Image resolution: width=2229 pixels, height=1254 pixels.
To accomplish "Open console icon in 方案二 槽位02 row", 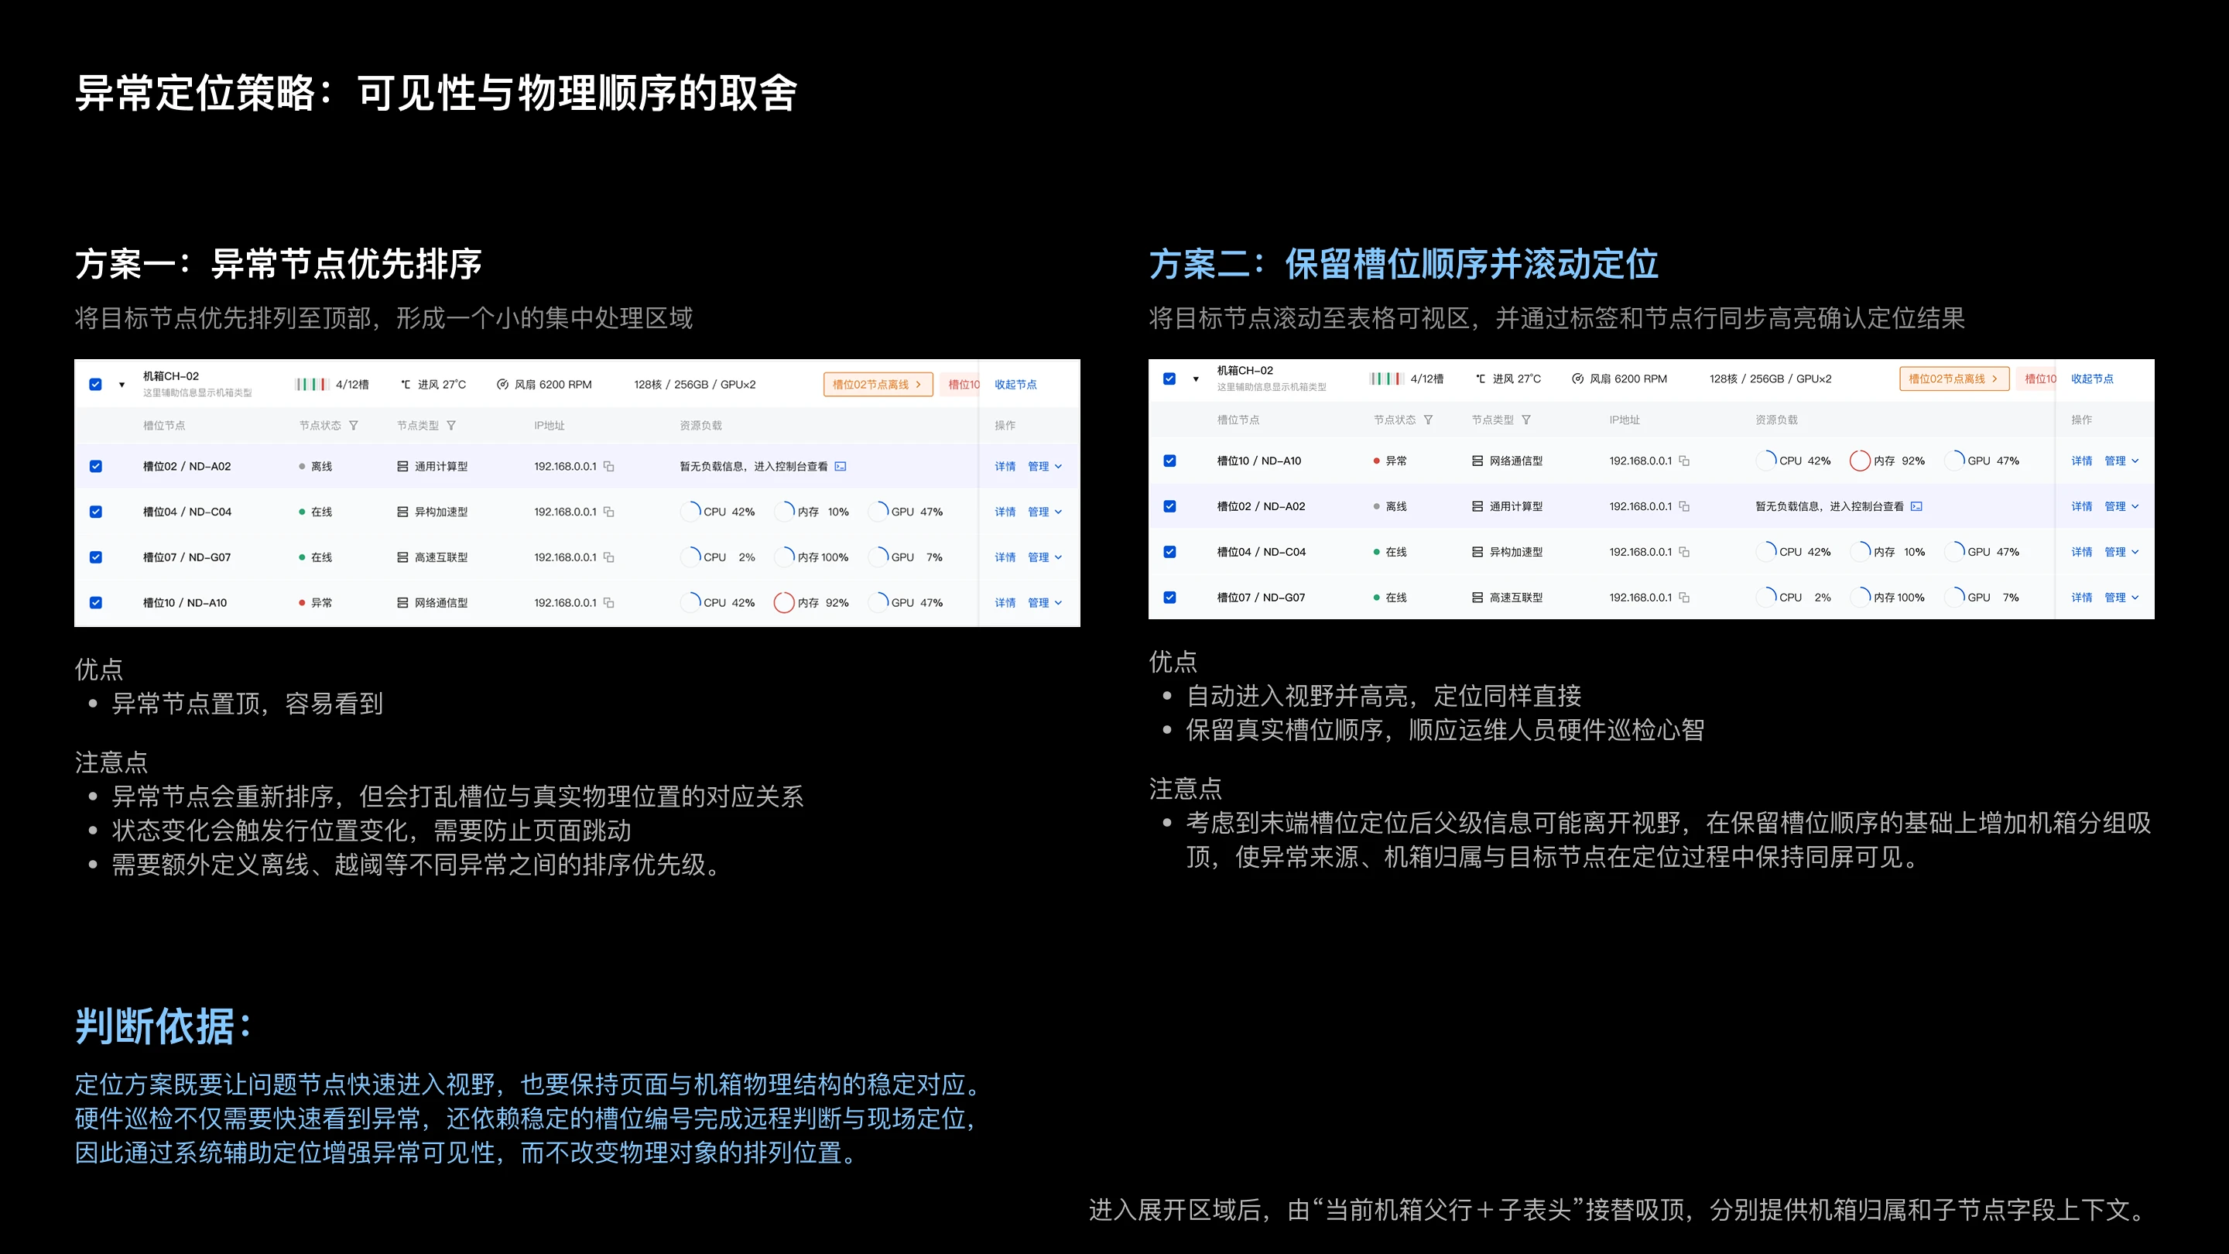I will point(1916,506).
